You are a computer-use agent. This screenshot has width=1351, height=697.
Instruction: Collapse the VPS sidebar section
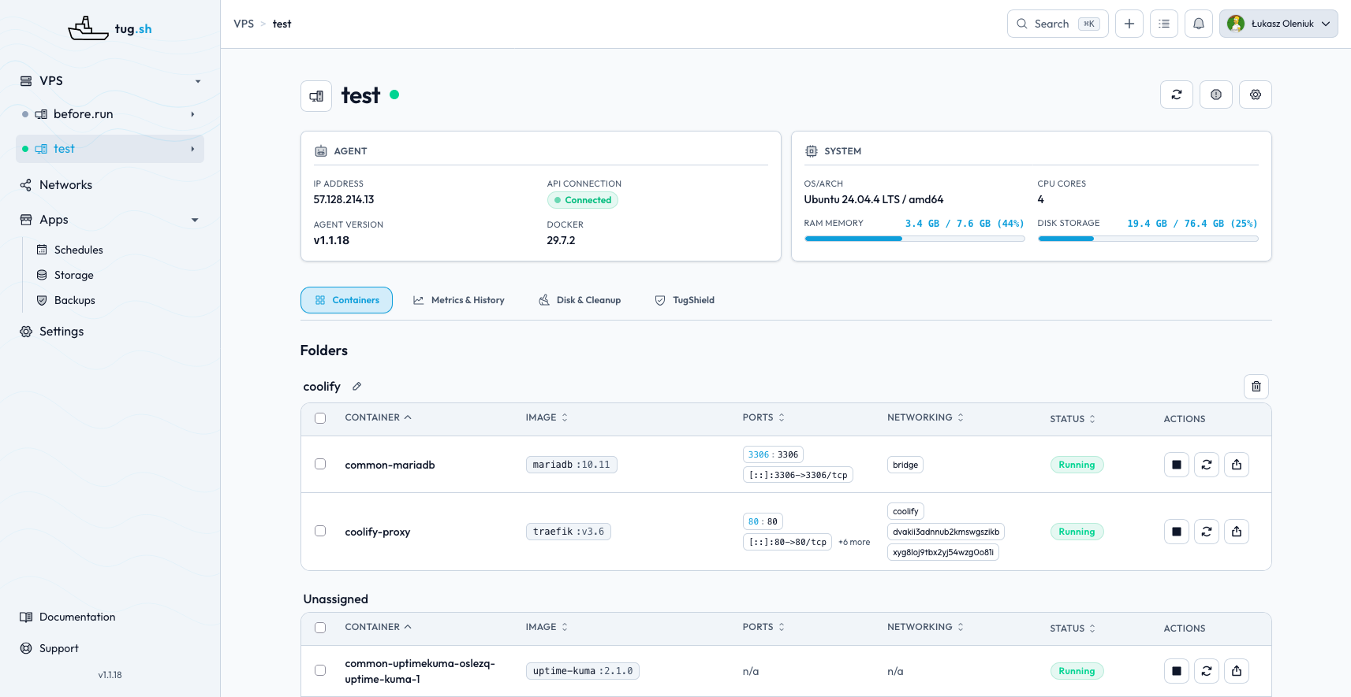(198, 81)
